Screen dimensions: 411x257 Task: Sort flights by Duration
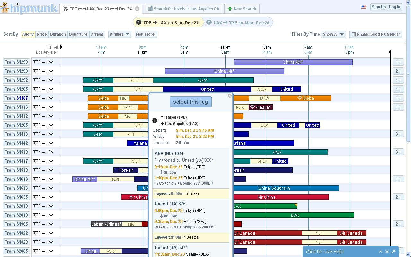(58, 34)
